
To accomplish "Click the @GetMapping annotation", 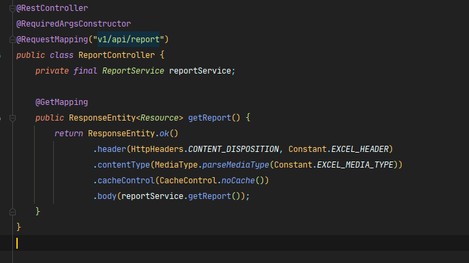I will coord(61,102).
